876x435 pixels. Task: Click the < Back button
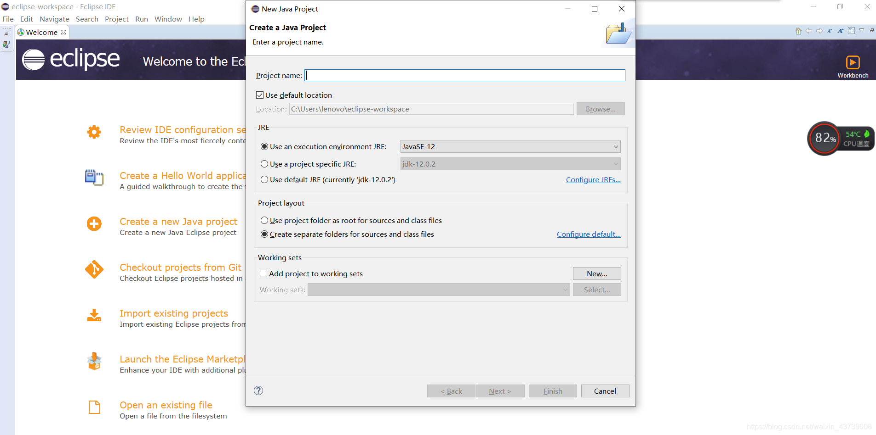tap(451, 391)
